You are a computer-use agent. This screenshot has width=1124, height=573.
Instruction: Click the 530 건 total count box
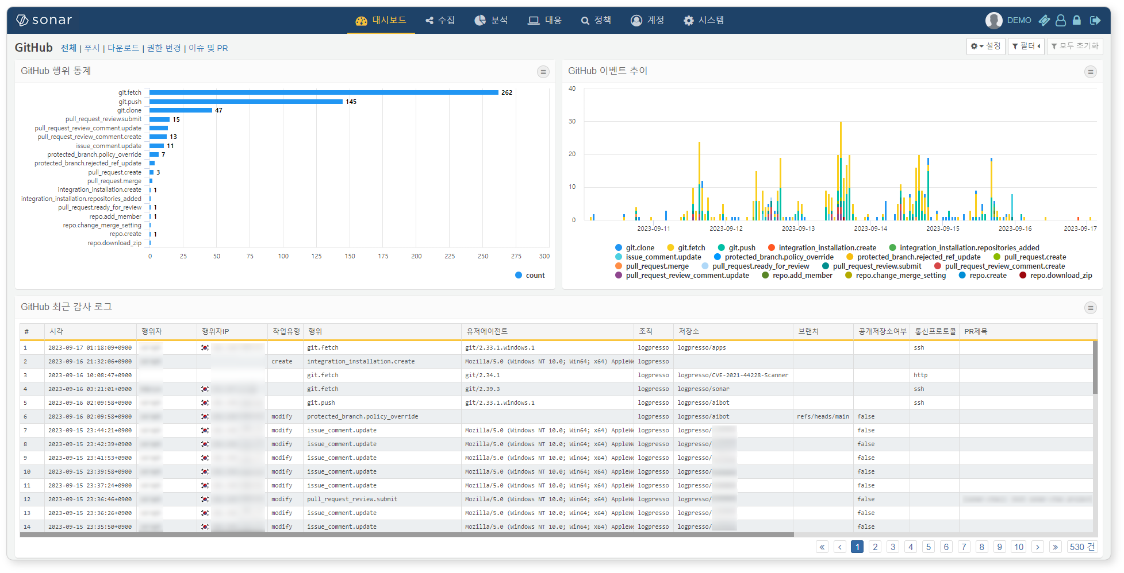tap(1082, 547)
